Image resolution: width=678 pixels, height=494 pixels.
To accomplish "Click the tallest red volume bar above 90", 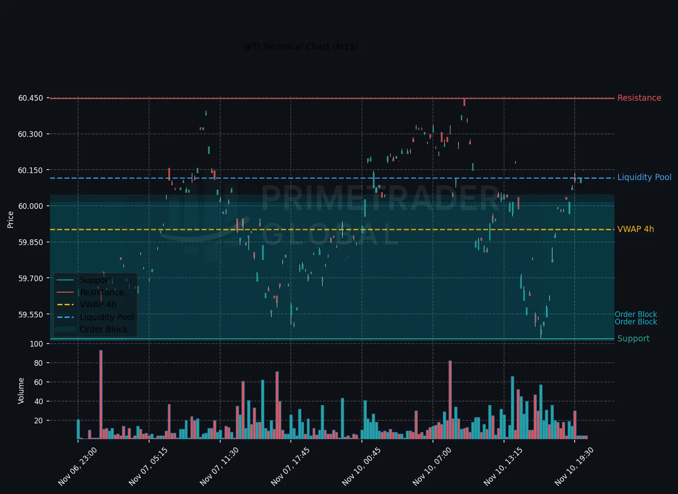I will click(x=101, y=395).
